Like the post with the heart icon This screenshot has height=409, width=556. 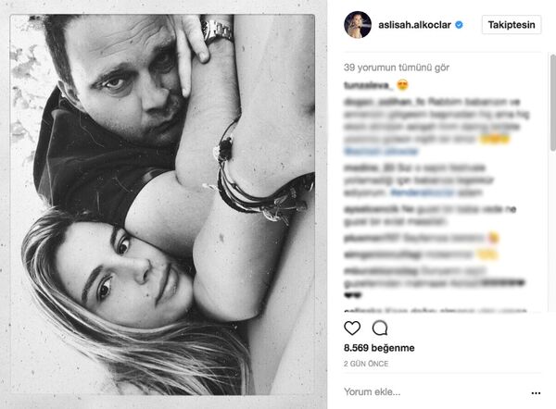352,328
